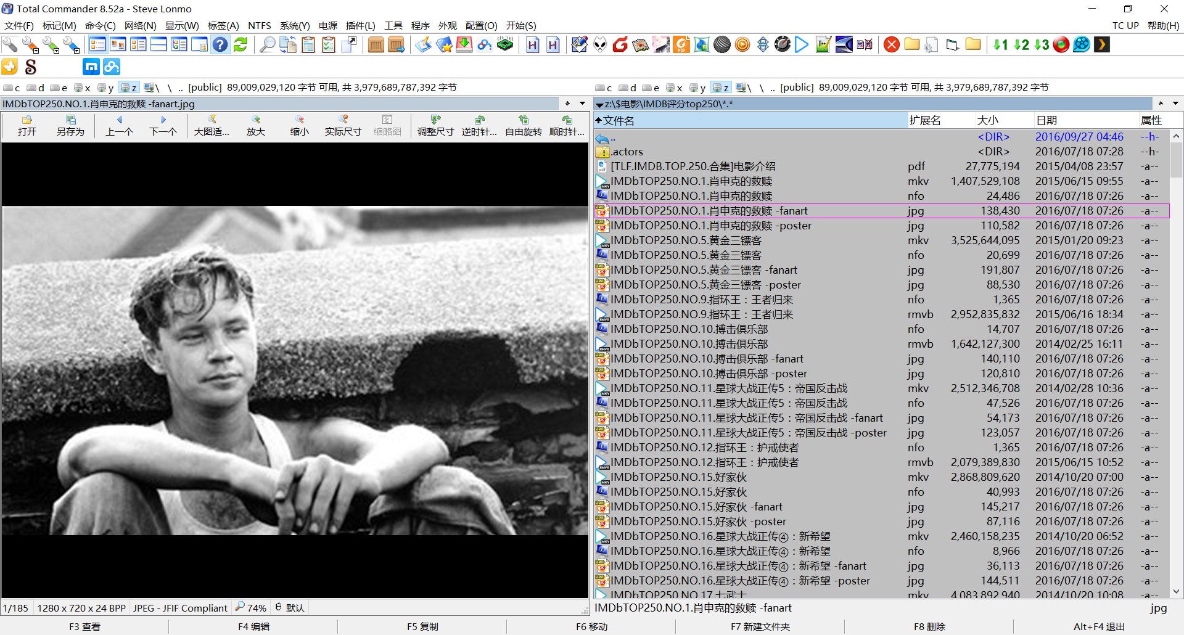Image resolution: width=1184 pixels, height=635 pixels.
Task: Click the red G toolbar icon
Action: coord(620,44)
